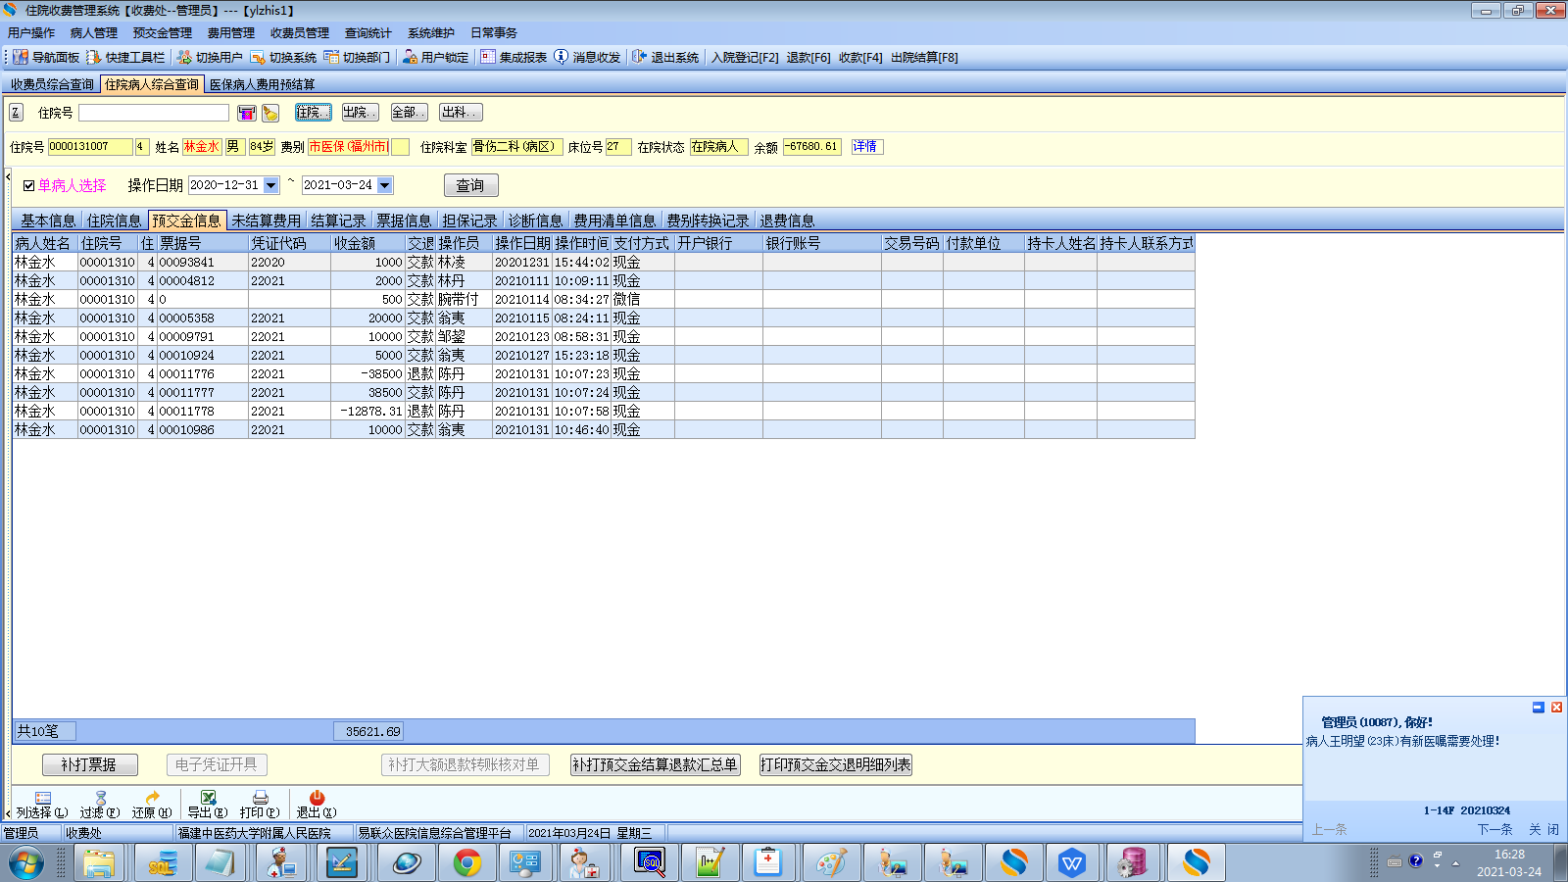Click the 出院结算[F8] toolbar shortcut
The height and width of the screenshot is (882, 1568).
924,58
